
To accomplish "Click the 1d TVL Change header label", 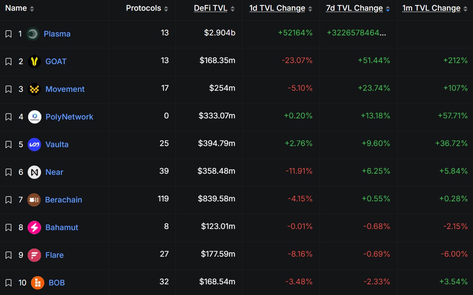I will tap(277, 8).
